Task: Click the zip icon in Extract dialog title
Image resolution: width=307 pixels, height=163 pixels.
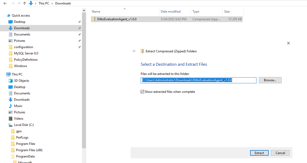Action: click(142, 51)
